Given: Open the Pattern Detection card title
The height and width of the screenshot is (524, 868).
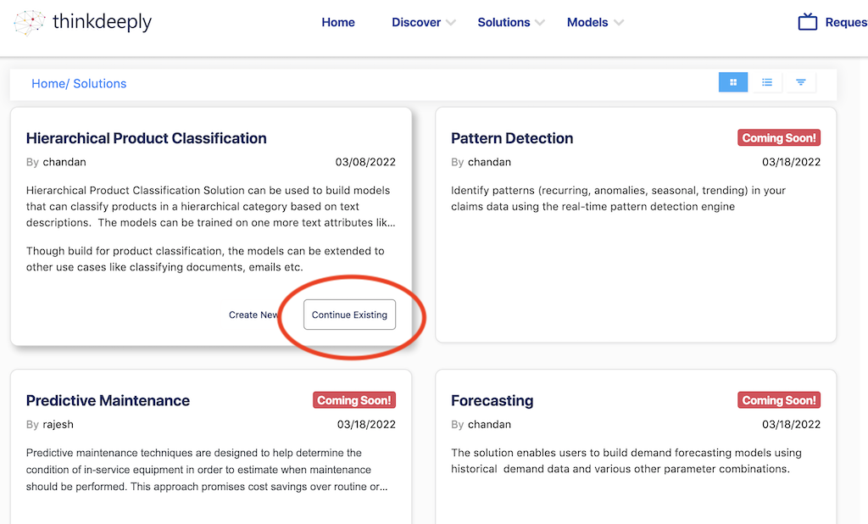Looking at the screenshot, I should coord(512,138).
